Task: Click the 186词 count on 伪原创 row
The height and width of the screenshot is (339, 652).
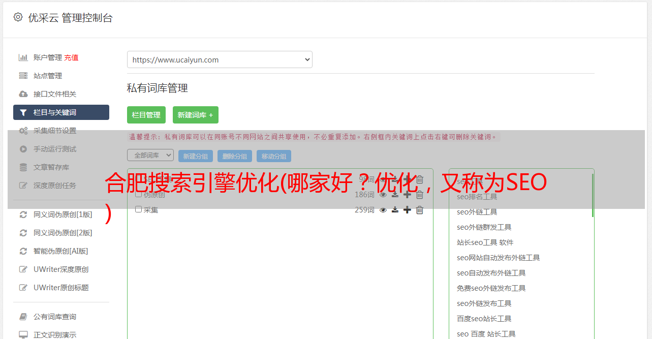Action: 364,195
